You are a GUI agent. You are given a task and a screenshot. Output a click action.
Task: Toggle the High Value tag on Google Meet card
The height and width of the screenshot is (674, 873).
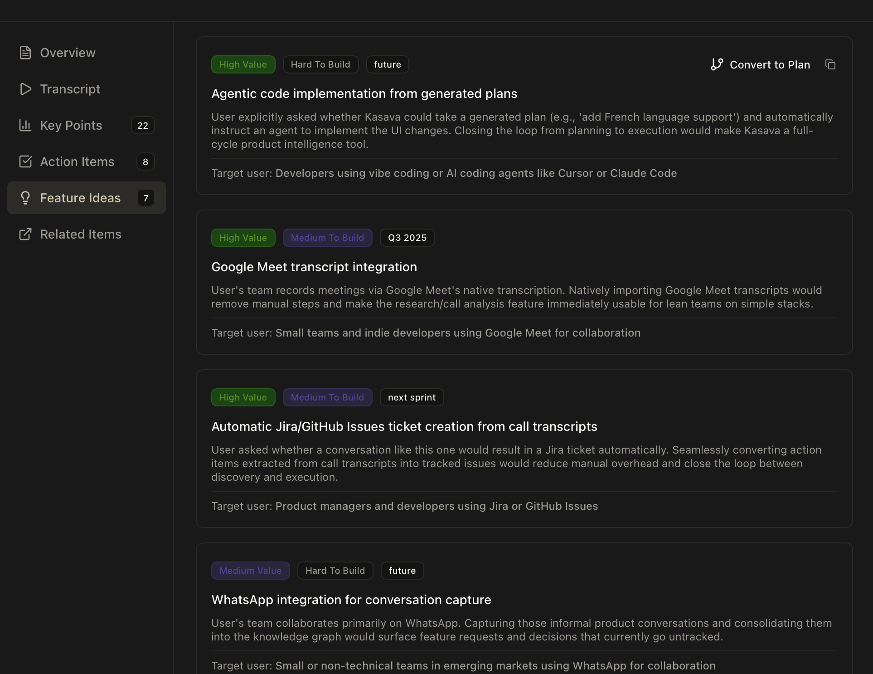[x=243, y=237]
